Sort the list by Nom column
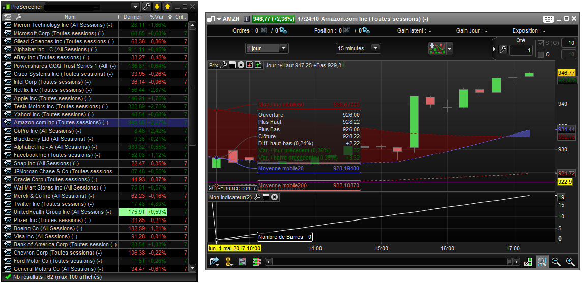The image size is (582, 283). point(70,17)
